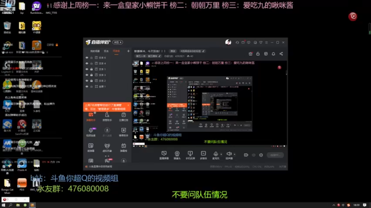The height and width of the screenshot is (208, 371).
Task: Open the mail inbox icon
Action: (243, 43)
